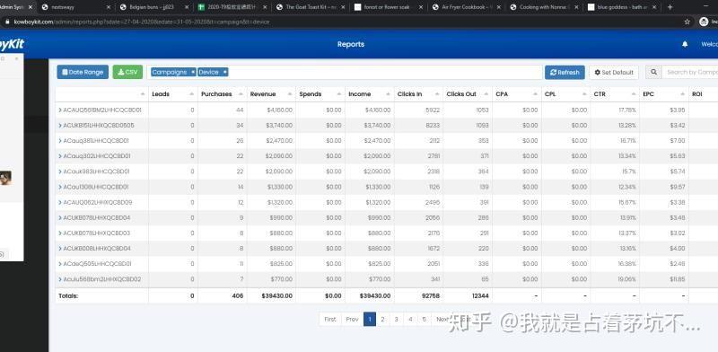Open a new browser tab
Screen dimensions: 718x352
click(670, 7)
